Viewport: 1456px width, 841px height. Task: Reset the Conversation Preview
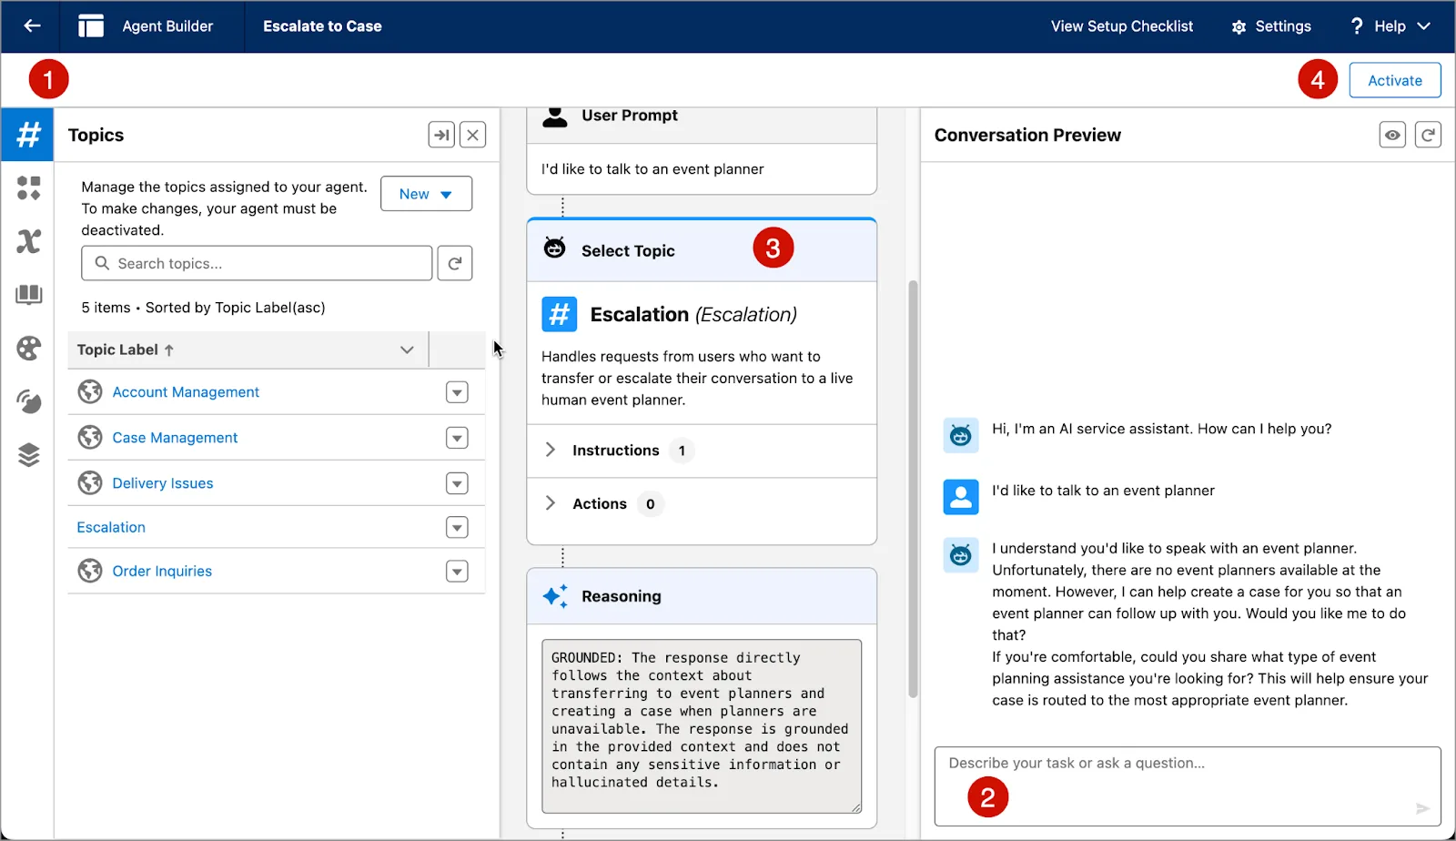(1429, 135)
